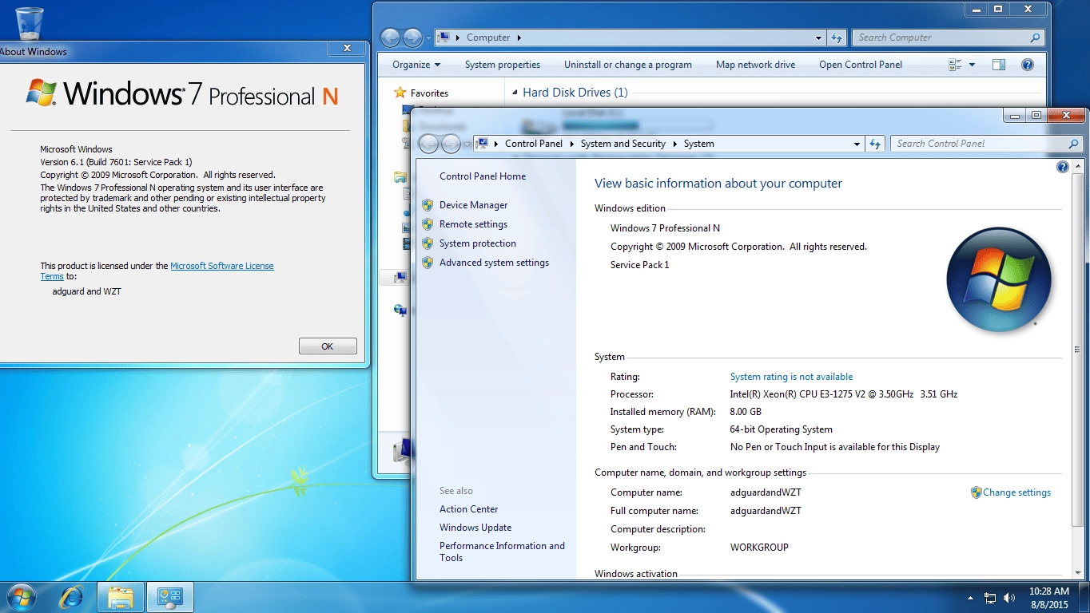Open recent pages dropdown in Computer window
The height and width of the screenshot is (613, 1090).
point(428,38)
